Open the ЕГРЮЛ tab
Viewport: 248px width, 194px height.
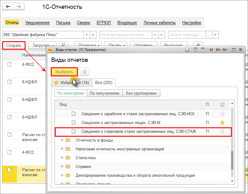[x=104, y=23]
